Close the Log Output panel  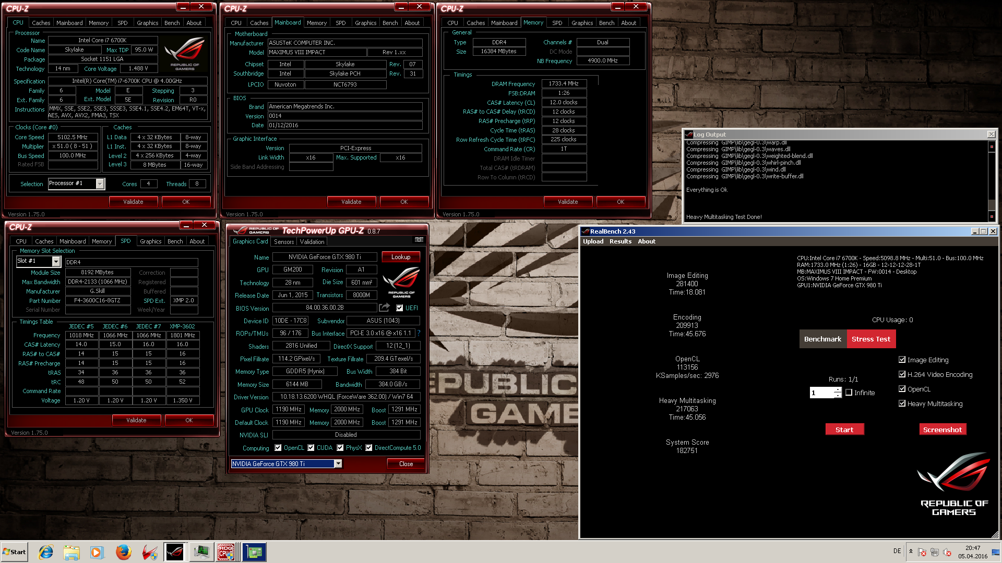click(991, 134)
